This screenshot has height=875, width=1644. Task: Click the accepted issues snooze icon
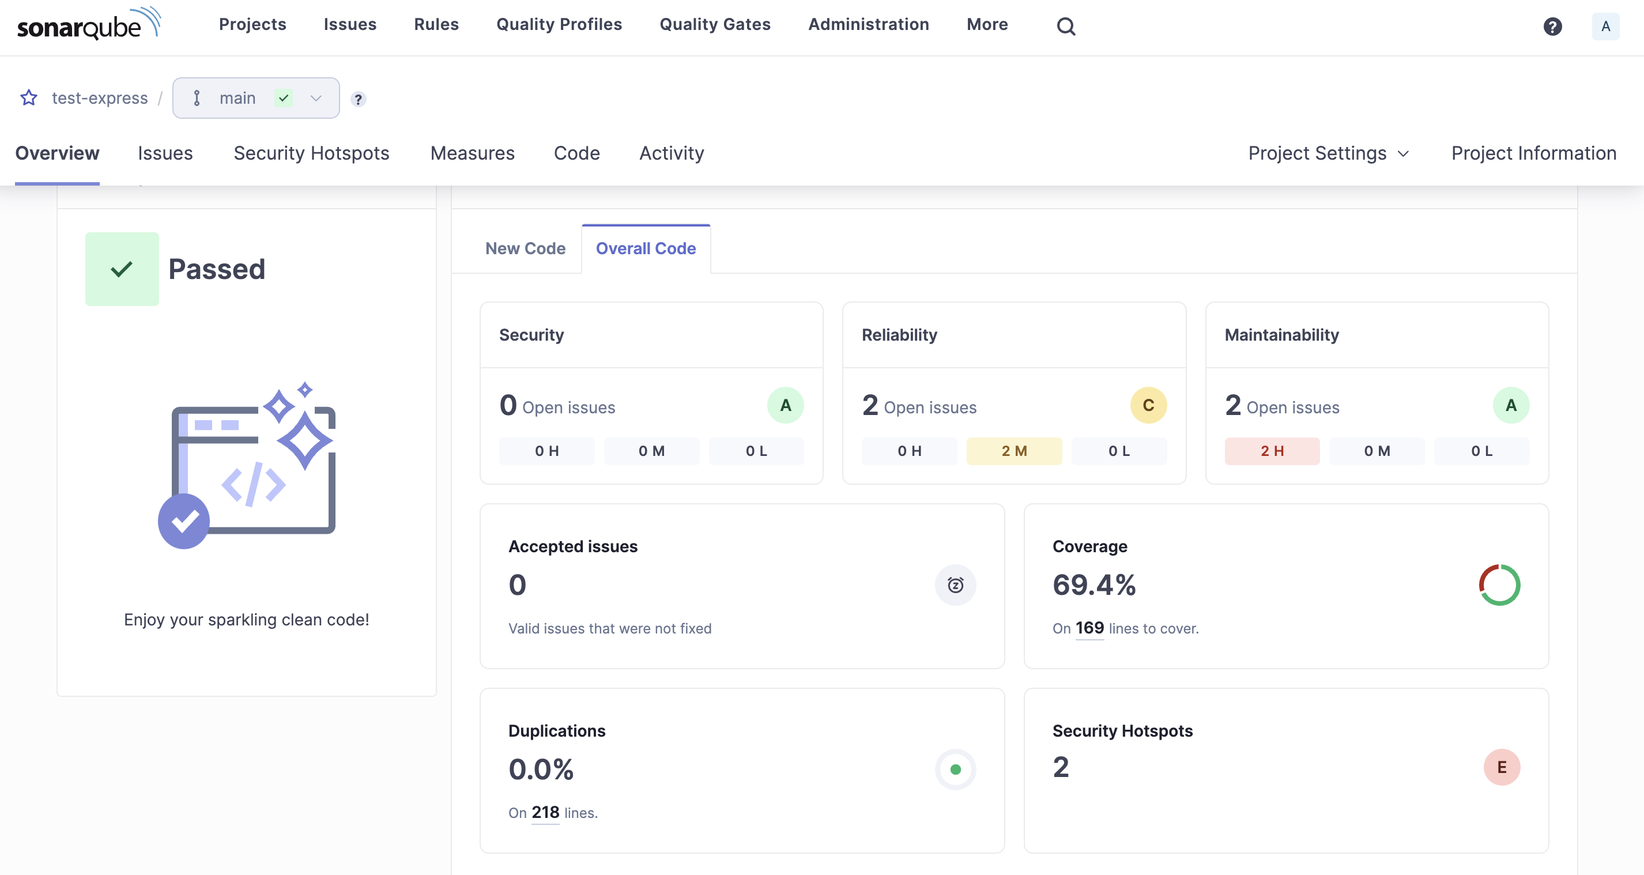click(x=955, y=584)
